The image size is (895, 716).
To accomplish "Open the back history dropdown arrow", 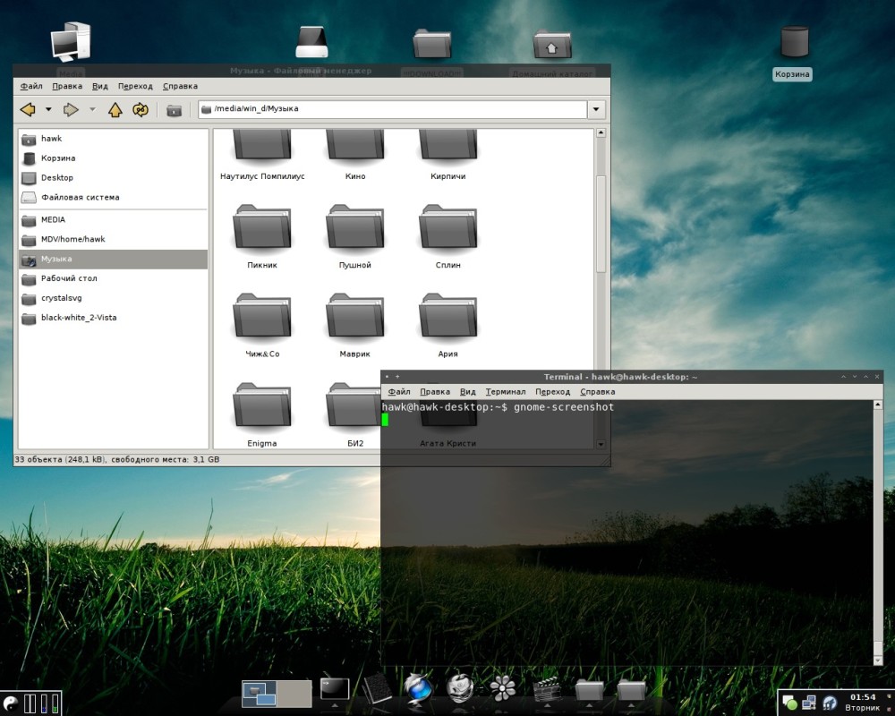I will coord(48,109).
